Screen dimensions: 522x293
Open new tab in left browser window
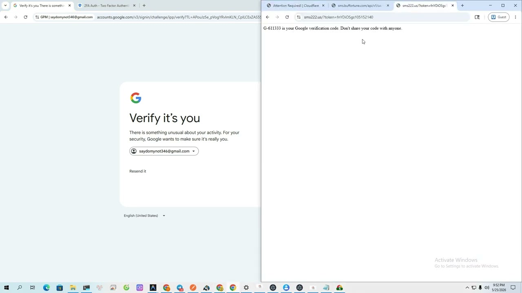(x=144, y=6)
